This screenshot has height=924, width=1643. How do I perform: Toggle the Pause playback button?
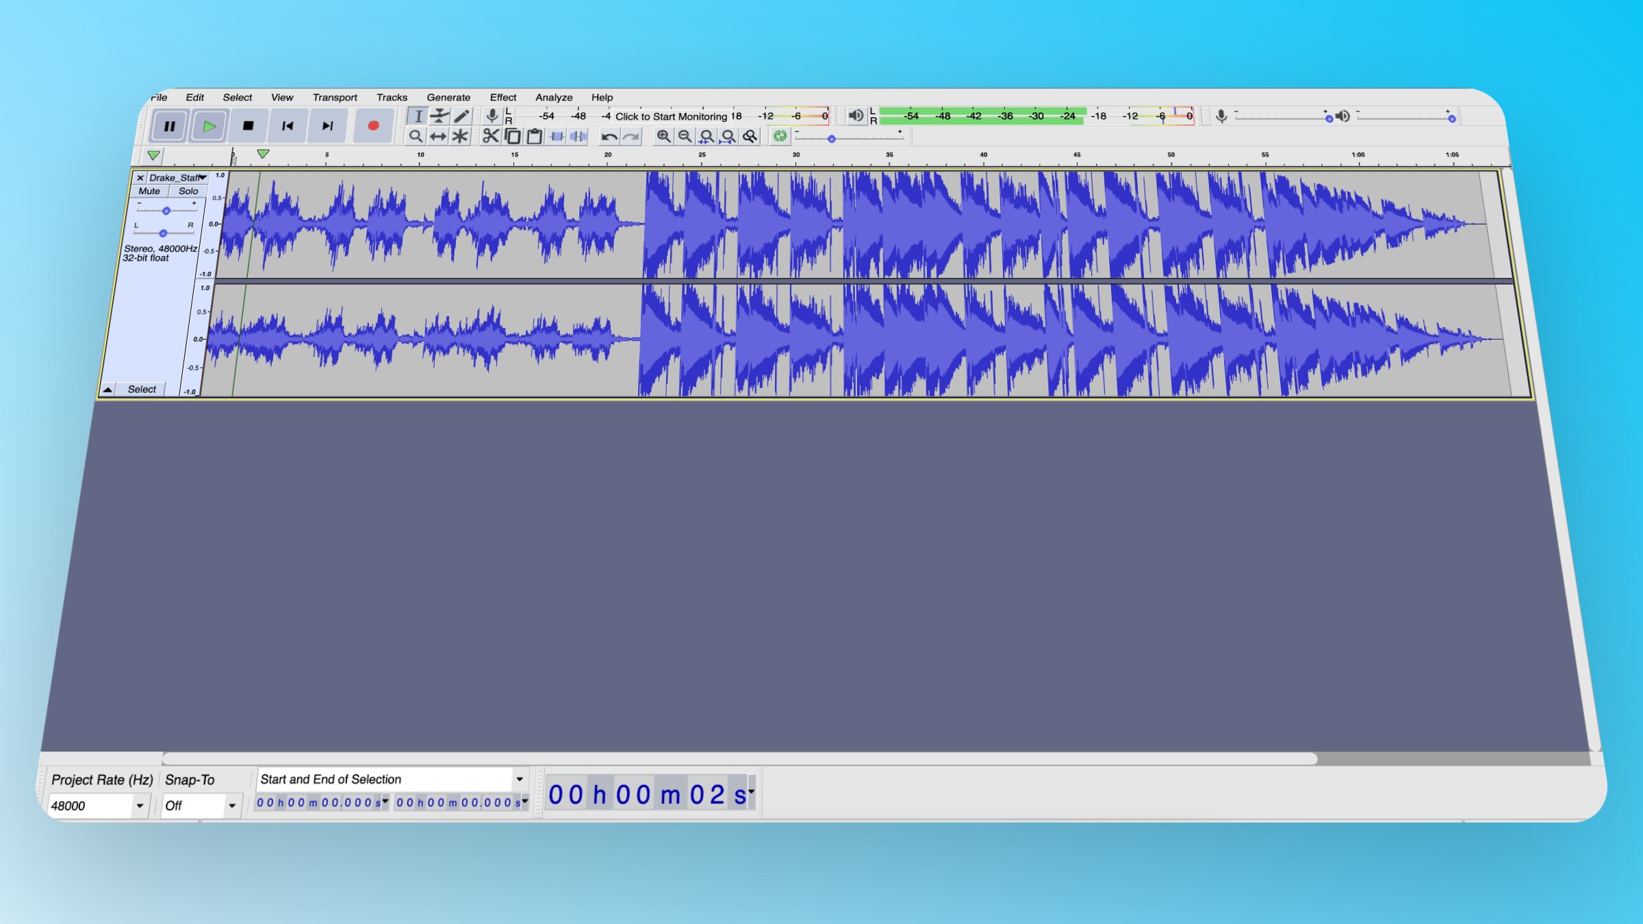pos(169,126)
